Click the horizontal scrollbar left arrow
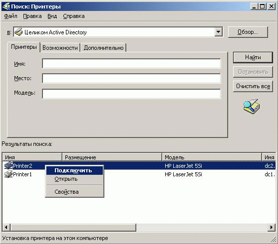Screen dimensions: 278x244 [6, 227]
